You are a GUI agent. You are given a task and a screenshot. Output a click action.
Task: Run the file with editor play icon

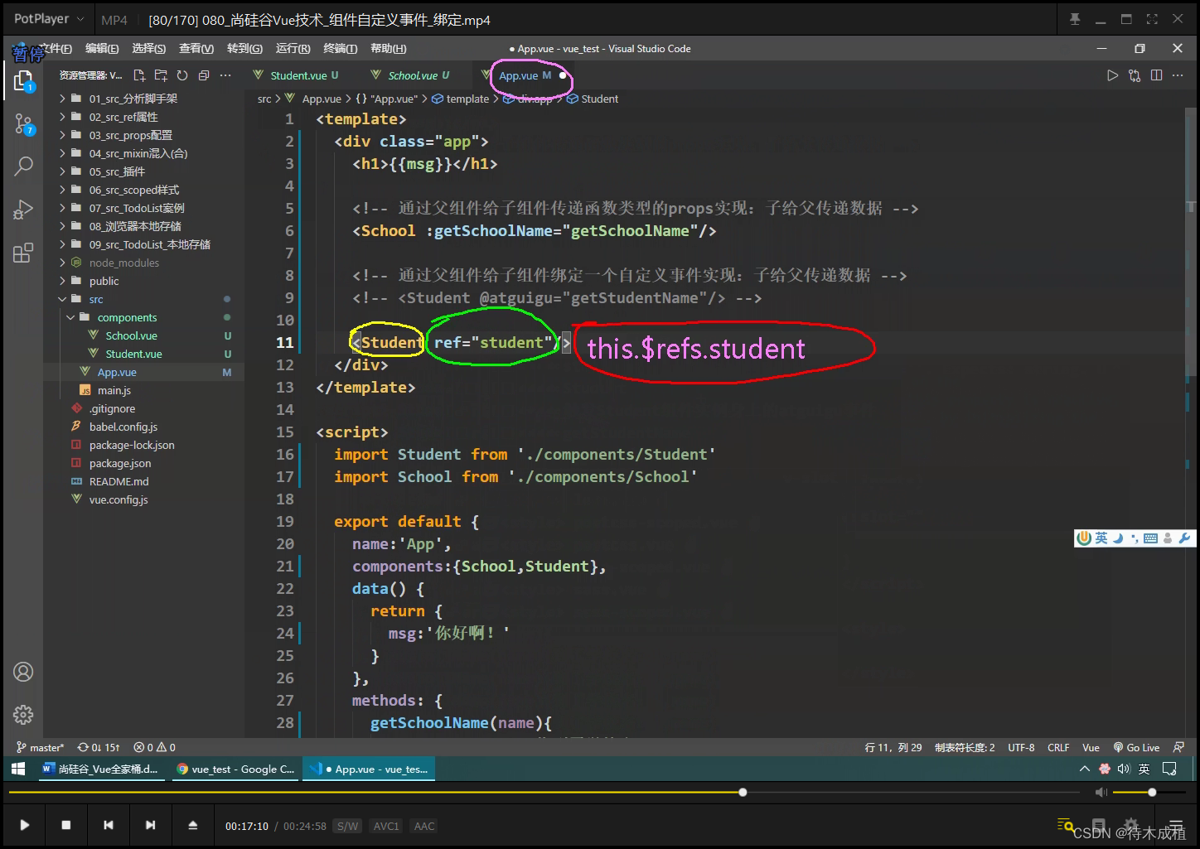click(1112, 75)
